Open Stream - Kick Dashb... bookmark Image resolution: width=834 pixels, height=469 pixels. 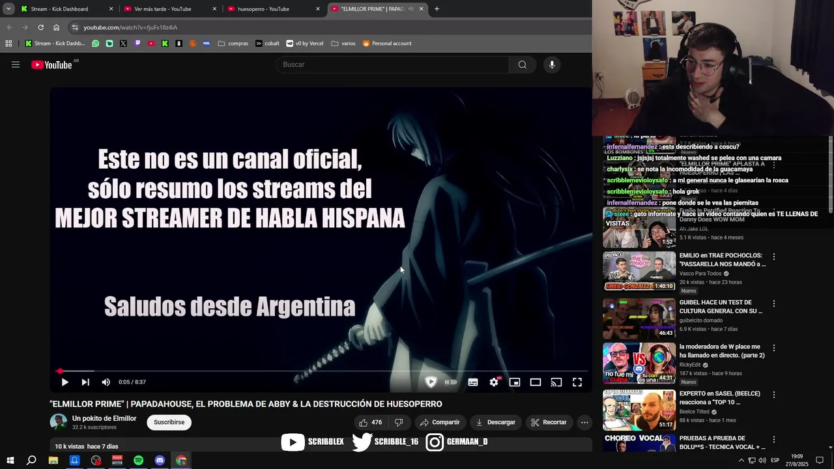55,44
